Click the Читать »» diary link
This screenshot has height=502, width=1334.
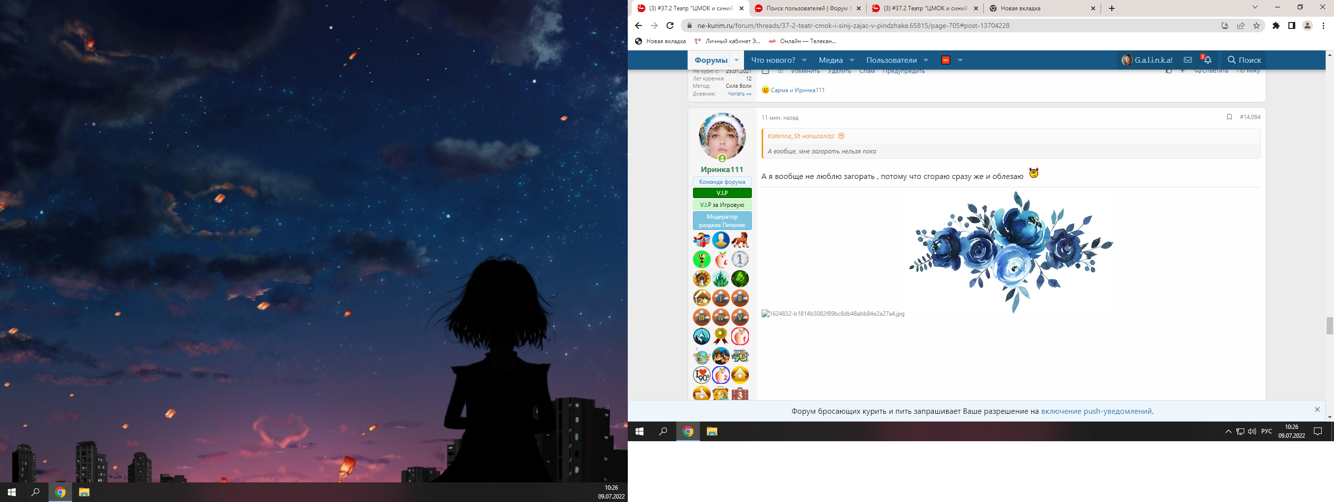point(740,94)
